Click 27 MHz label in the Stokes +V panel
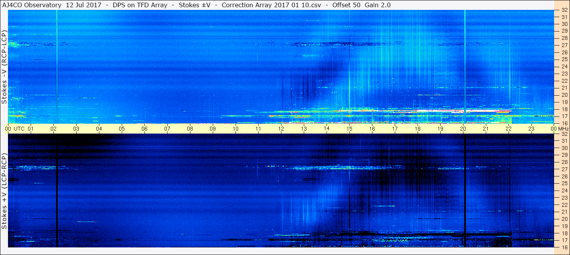 pyautogui.click(x=564, y=169)
